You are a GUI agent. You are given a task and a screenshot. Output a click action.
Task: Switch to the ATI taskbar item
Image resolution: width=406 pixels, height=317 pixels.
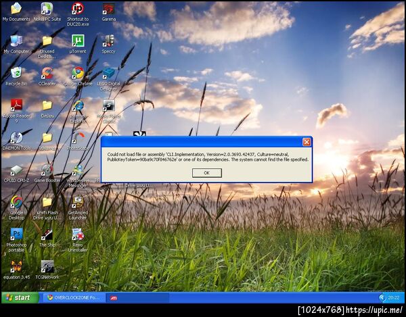tap(138, 298)
